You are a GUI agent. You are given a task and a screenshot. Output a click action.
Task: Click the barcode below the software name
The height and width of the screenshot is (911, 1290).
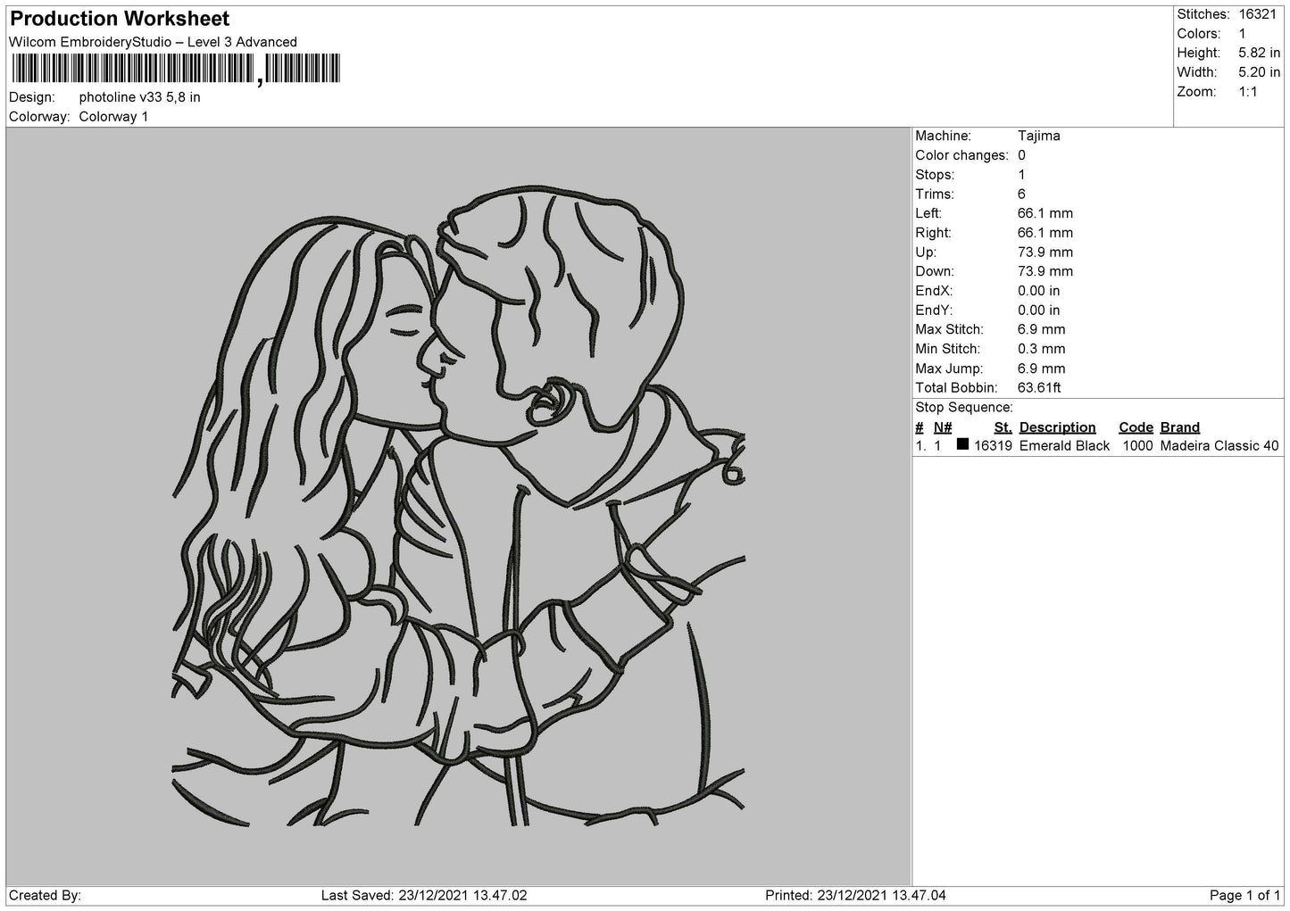176,70
